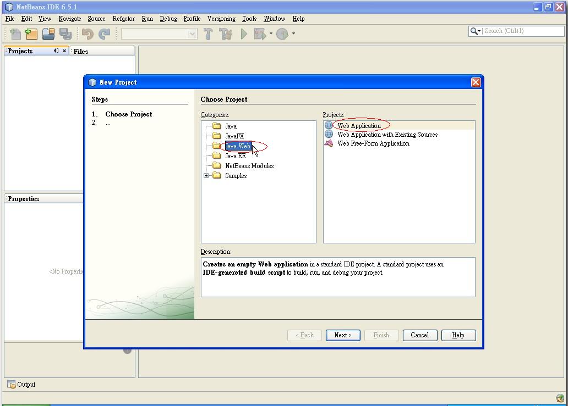Select Web Free-Form Application project type

[374, 143]
